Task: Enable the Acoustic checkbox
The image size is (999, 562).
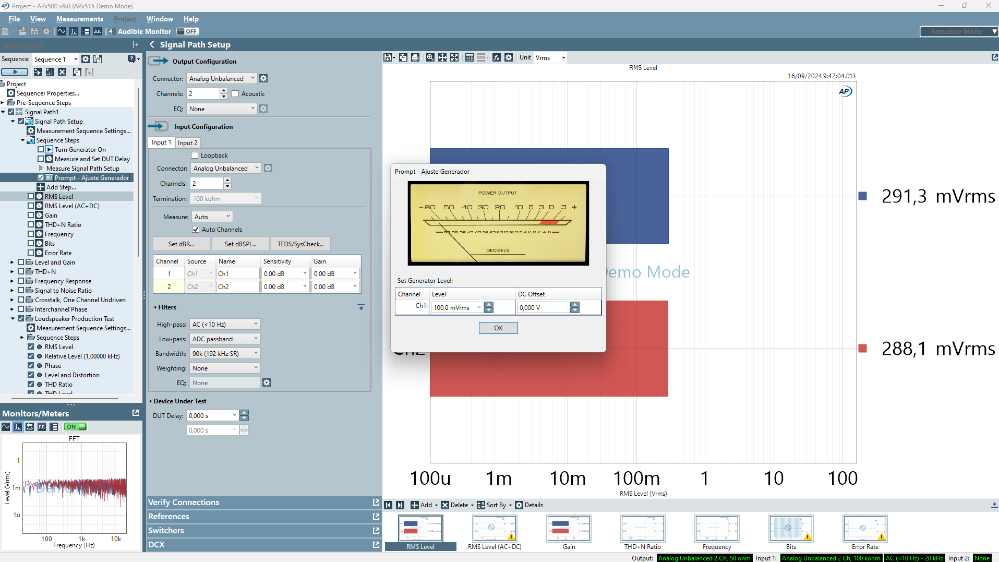Action: (x=235, y=94)
